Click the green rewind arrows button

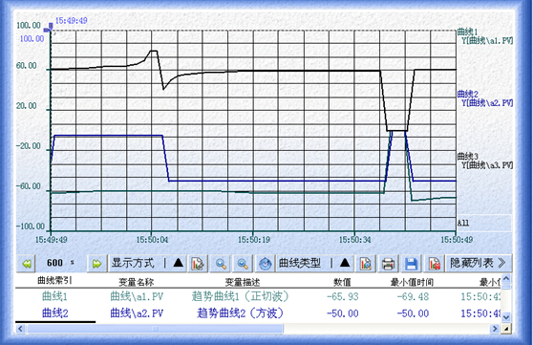27,264
